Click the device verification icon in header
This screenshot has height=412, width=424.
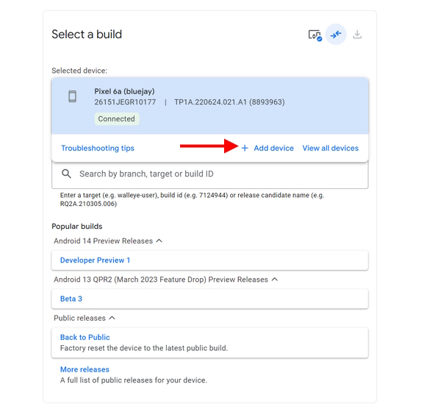315,35
